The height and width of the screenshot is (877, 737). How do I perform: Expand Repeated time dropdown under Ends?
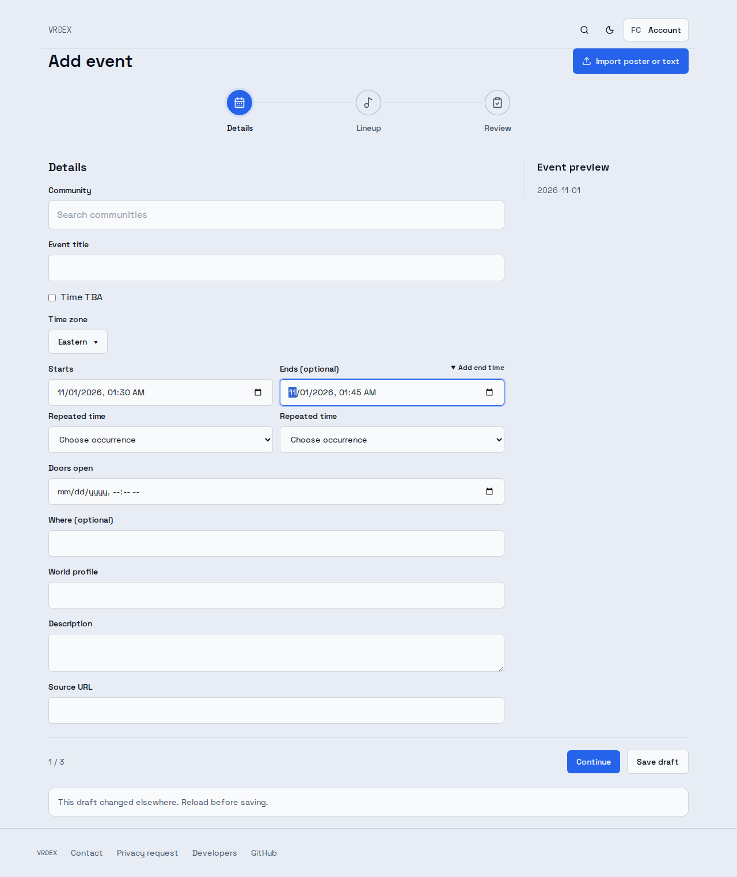[x=392, y=440]
